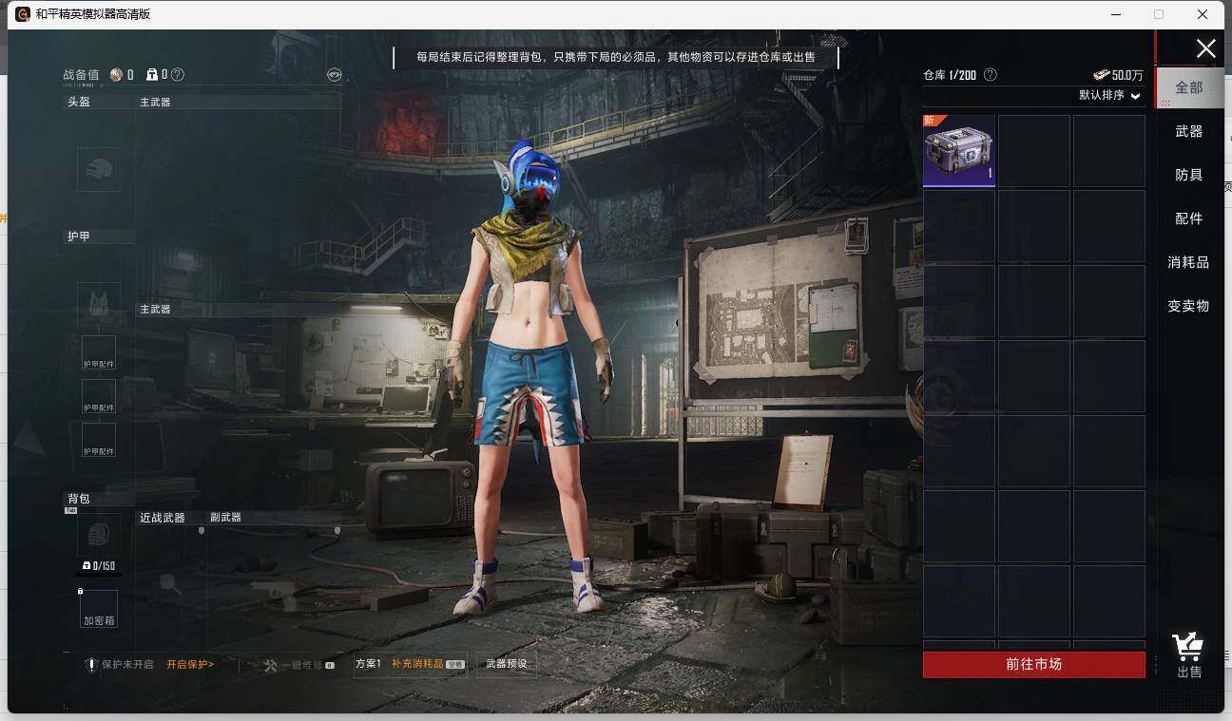
Task: Switch to the 防具 category tab
Action: coord(1189,175)
